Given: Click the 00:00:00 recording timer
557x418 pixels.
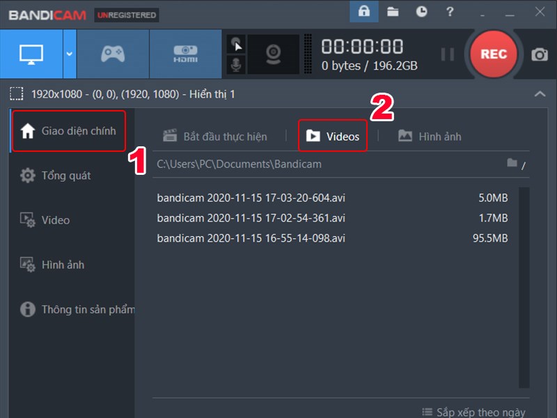Looking at the screenshot, I should click(362, 47).
